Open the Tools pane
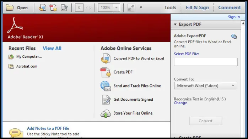The height and width of the screenshot is (139, 248). 170,7
